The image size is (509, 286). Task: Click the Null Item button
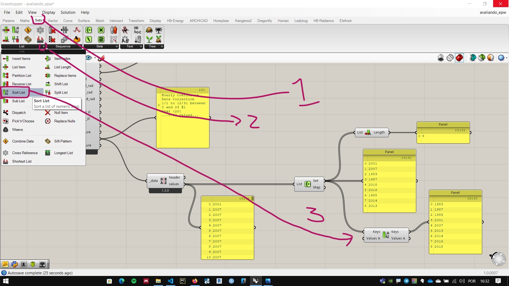pyautogui.click(x=61, y=113)
